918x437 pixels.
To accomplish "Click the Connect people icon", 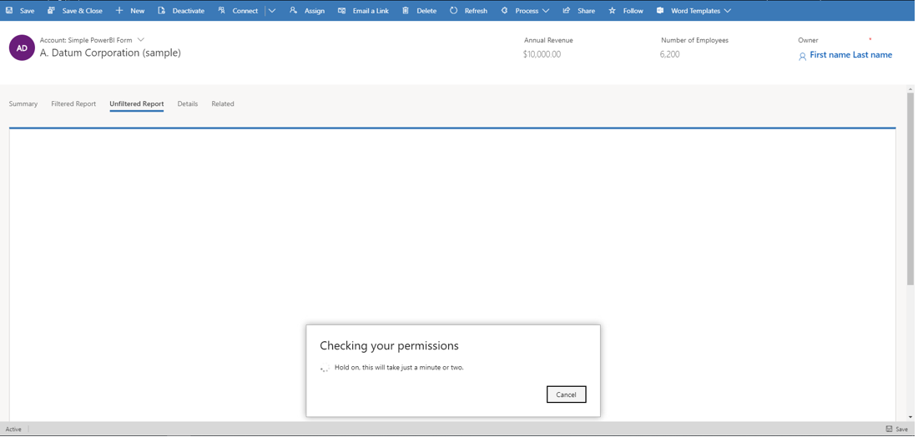I will point(222,11).
